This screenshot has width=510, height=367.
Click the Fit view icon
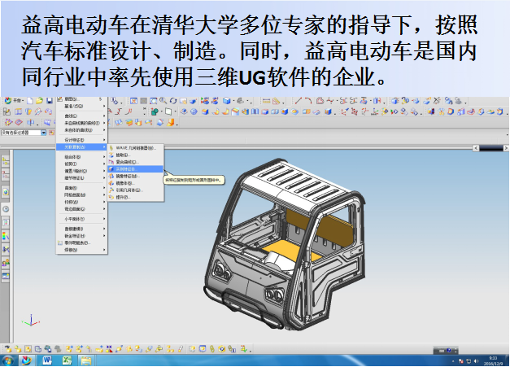[133, 101]
